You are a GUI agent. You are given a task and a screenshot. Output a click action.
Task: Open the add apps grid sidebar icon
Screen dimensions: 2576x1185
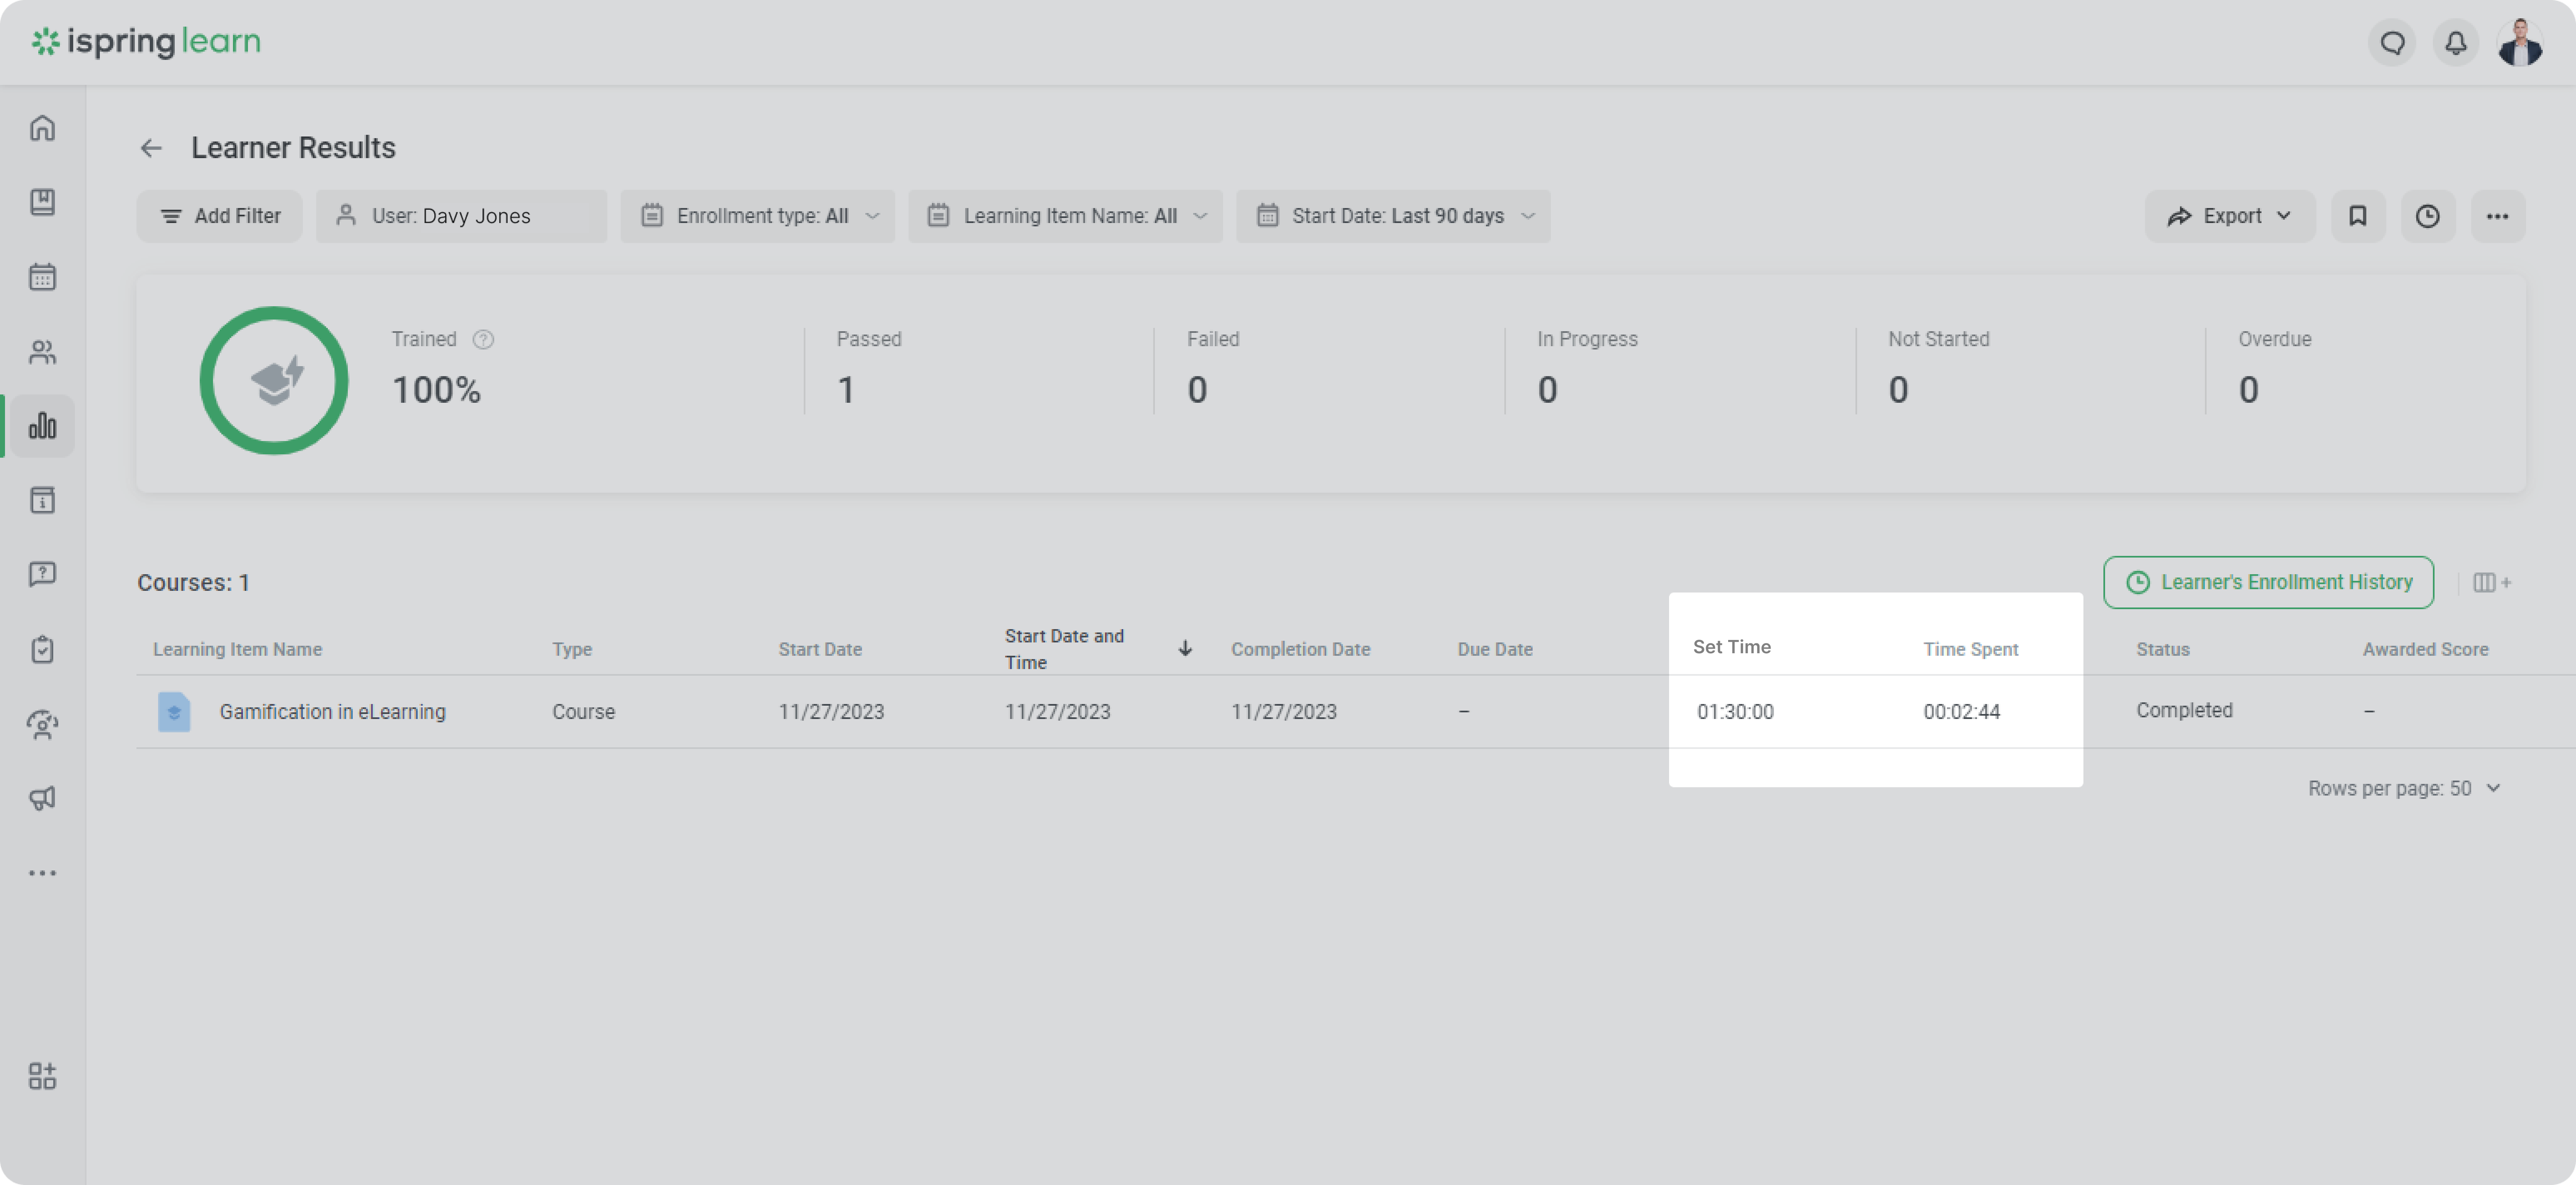coord(42,1076)
